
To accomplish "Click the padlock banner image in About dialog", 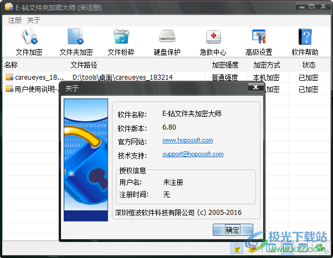I will 86,160.
